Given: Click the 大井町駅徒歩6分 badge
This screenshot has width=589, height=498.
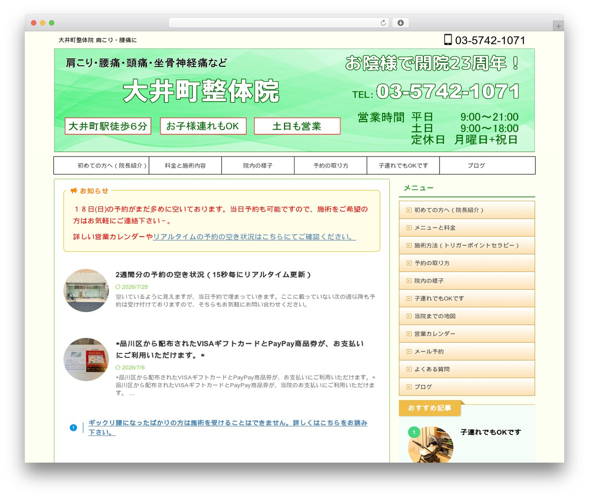Looking at the screenshot, I should (x=108, y=126).
